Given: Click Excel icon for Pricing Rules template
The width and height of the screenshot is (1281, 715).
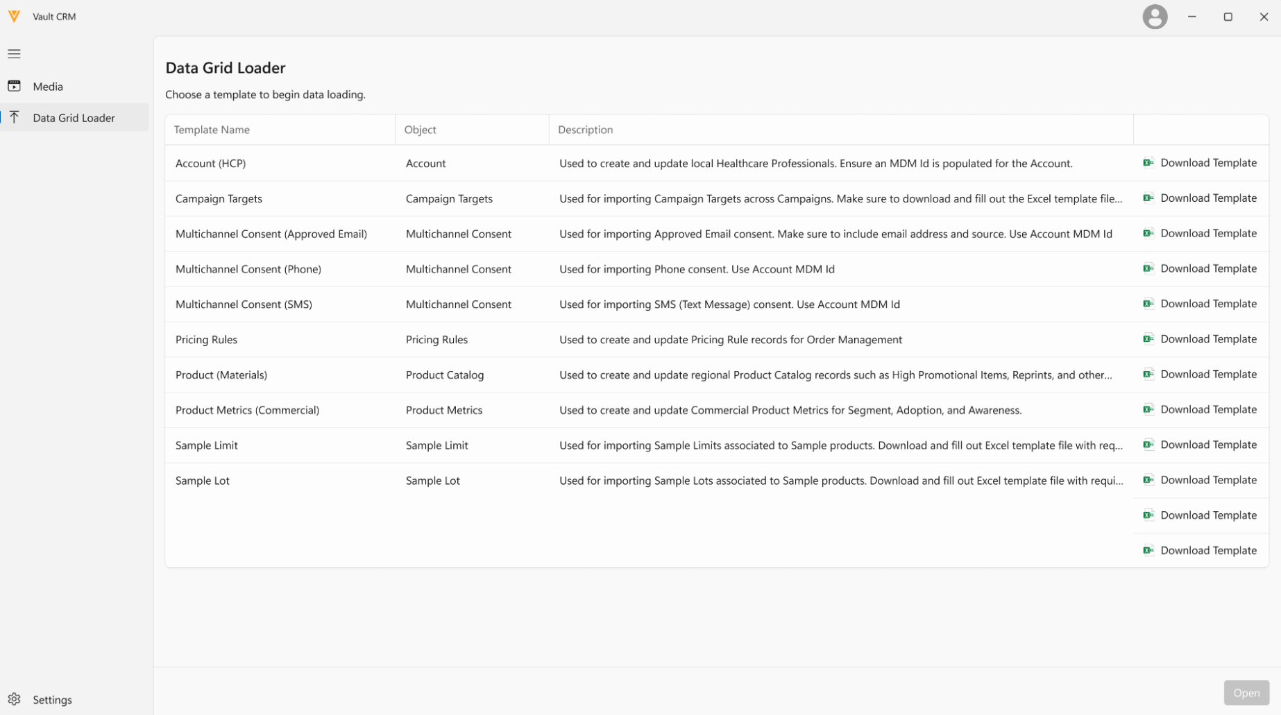Looking at the screenshot, I should click(x=1148, y=339).
